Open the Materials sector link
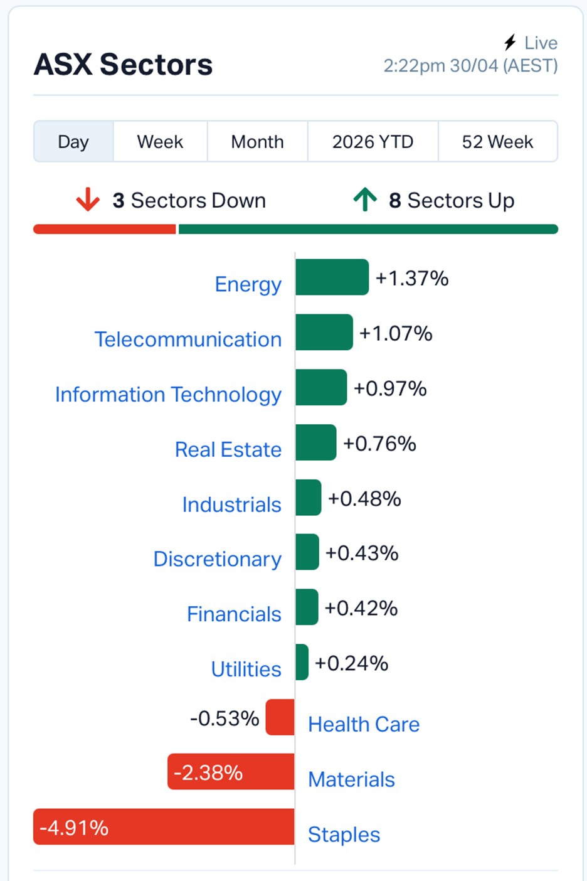587x881 pixels. click(x=351, y=779)
